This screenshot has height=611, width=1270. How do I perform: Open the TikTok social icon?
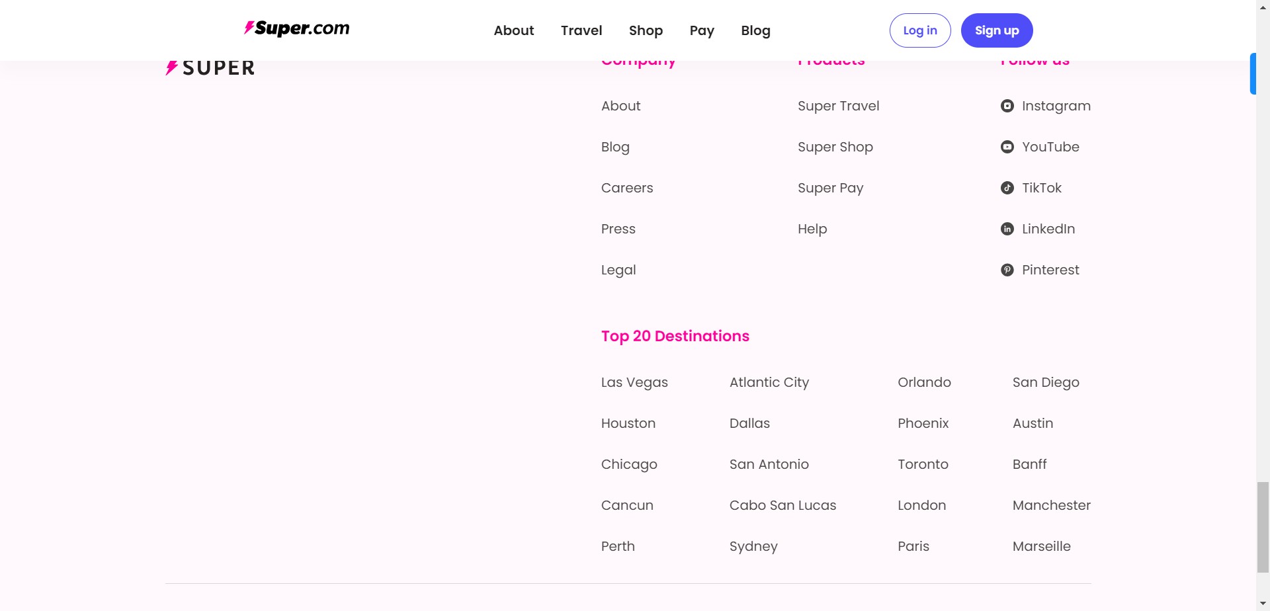(x=1007, y=188)
